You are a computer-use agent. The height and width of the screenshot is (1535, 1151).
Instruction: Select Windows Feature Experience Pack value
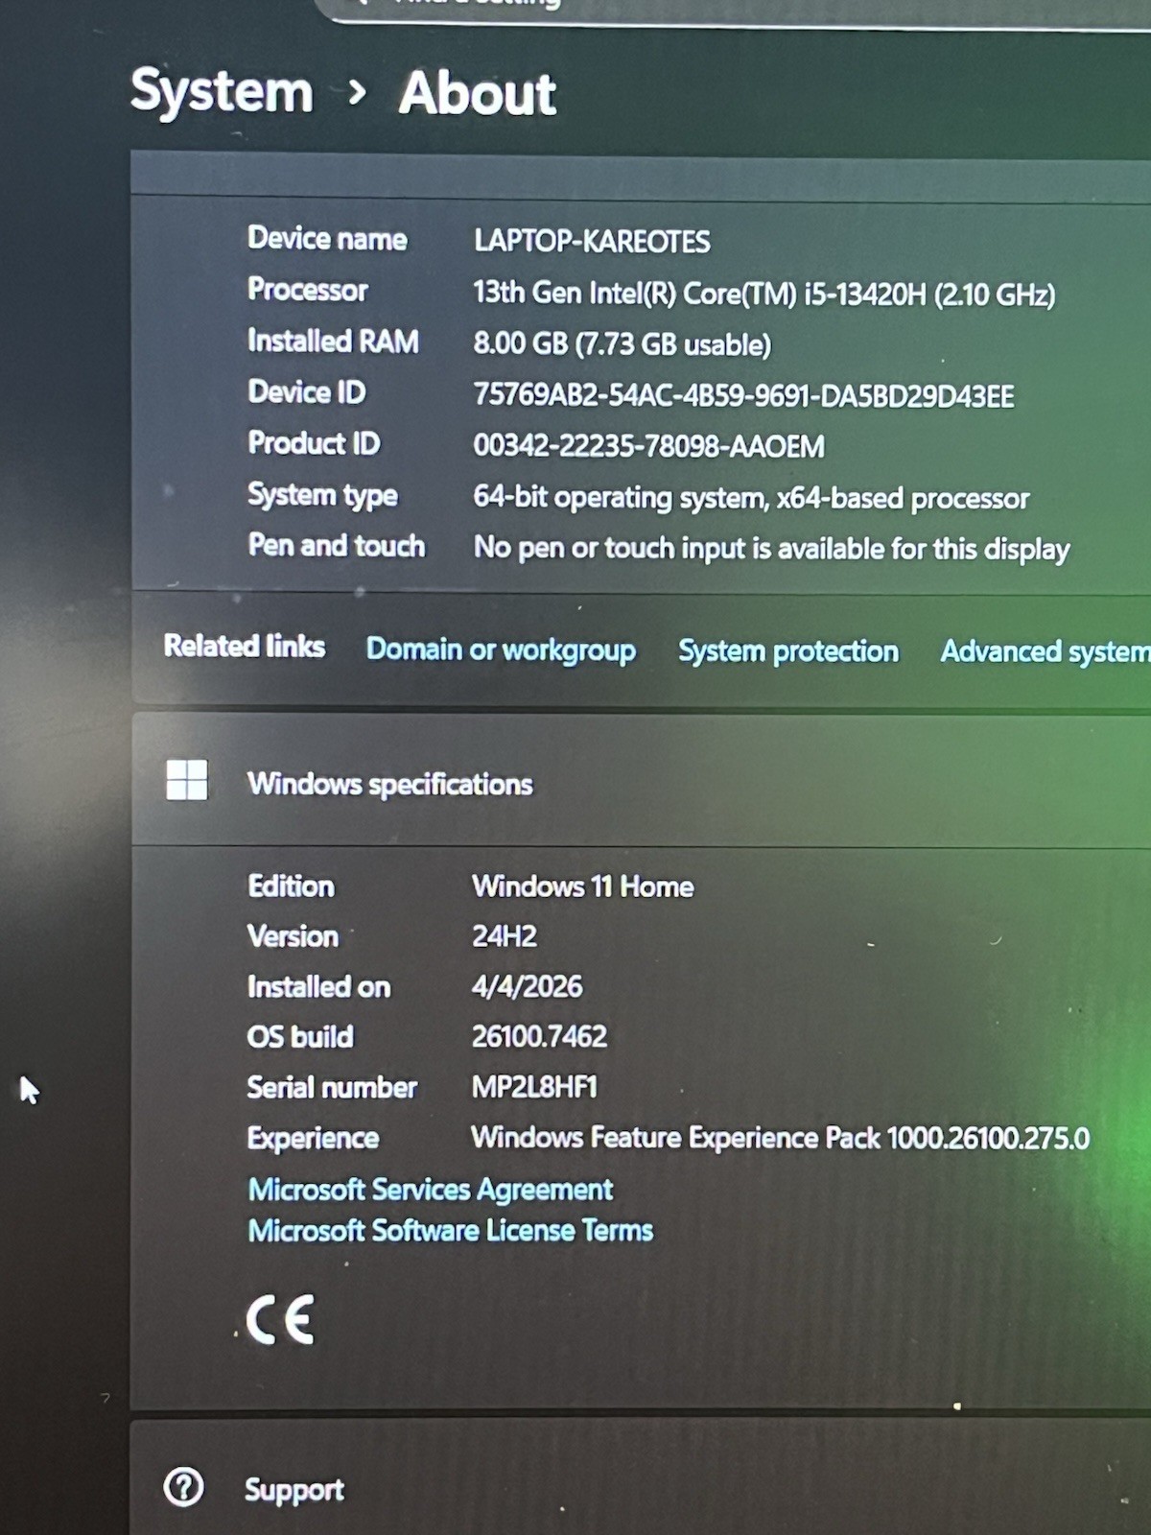pos(780,1138)
